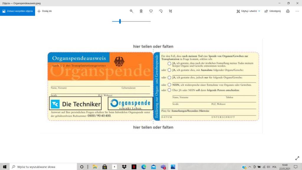302x170 pixels.
Task: Open the three-dots more options menu
Action: coord(297,11)
